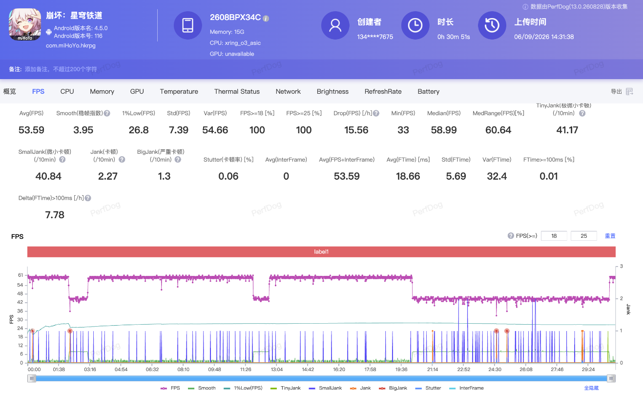
Task: Click the upload time history icon
Action: click(492, 25)
